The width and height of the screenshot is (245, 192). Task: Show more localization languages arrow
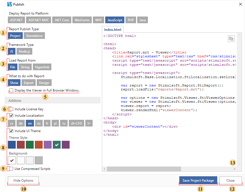89,123
